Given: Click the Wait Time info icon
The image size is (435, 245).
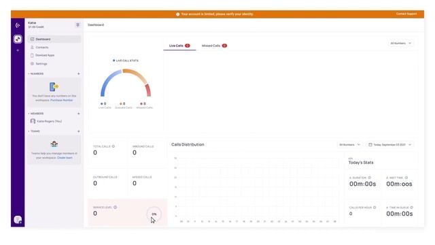Looking at the screenshot, I should pos(406,178).
